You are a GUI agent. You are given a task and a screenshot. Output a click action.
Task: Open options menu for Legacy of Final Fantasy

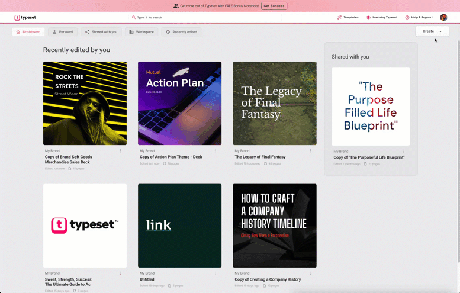tap(310, 151)
